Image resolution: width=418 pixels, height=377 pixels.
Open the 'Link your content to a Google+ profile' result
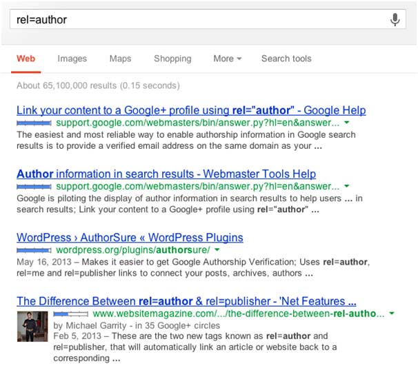pos(191,110)
